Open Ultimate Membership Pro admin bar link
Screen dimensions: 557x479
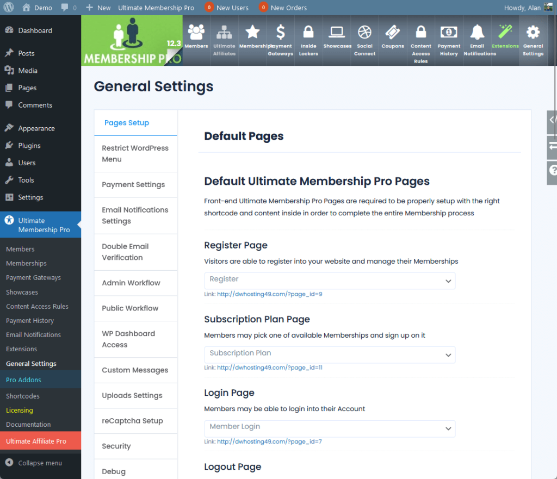point(156,8)
